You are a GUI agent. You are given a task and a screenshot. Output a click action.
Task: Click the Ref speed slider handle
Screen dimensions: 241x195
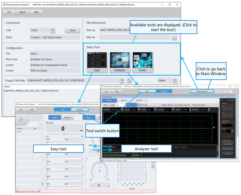pyautogui.click(x=65, y=134)
